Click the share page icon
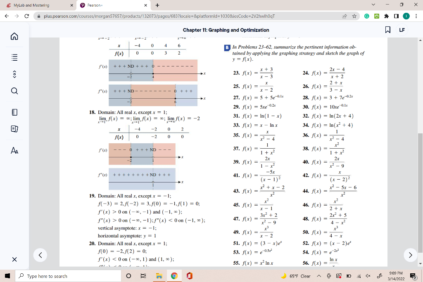 pos(345,16)
